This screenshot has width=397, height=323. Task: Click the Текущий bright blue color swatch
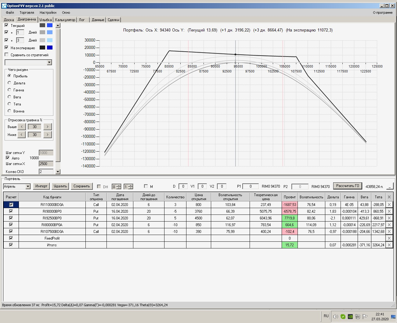tap(50, 25)
